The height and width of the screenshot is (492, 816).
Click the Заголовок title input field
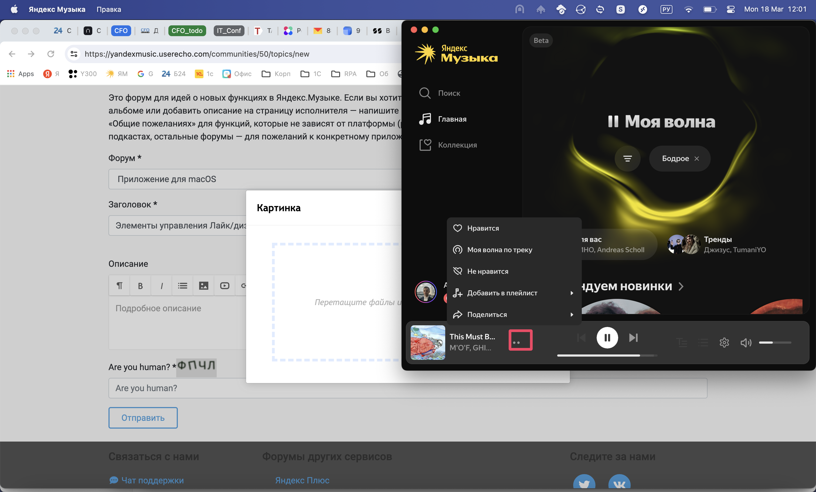click(178, 225)
